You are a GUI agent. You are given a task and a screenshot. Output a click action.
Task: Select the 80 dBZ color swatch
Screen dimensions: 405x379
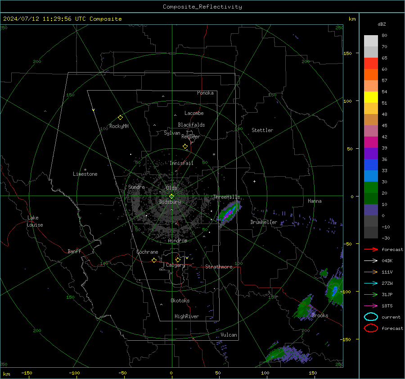371,41
